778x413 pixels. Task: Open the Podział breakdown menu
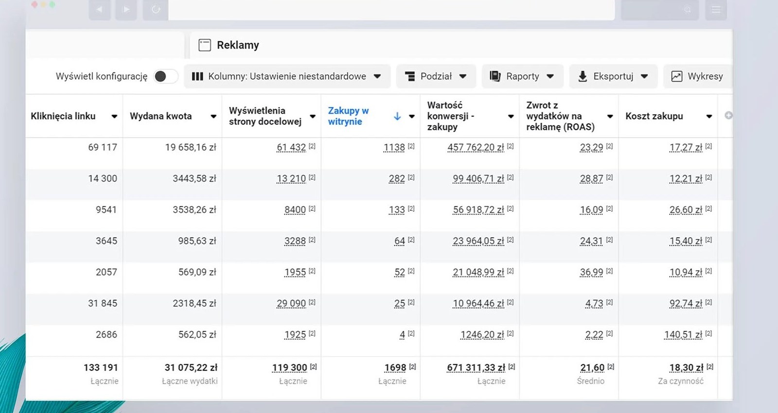[x=436, y=76]
